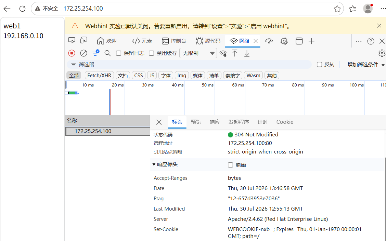The height and width of the screenshot is (241, 386).
Task: Filter requests by 全部
Action: [x=74, y=76]
